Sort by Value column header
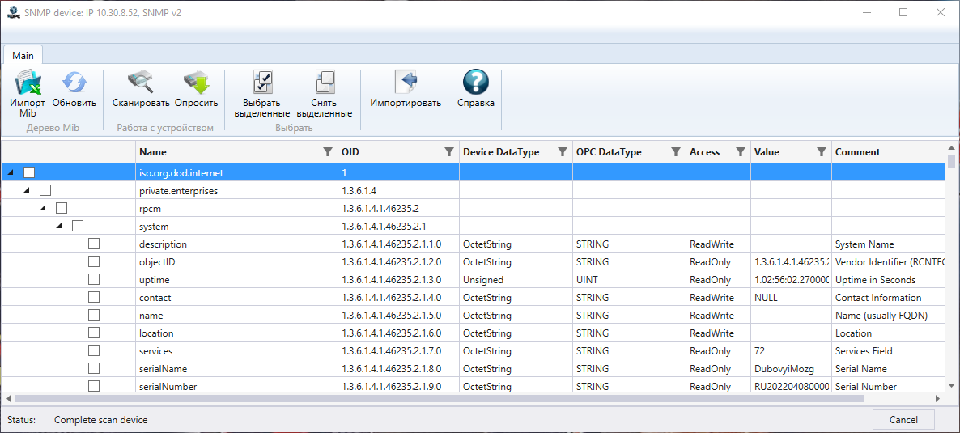Viewport: 960px width, 433px height. [x=767, y=152]
